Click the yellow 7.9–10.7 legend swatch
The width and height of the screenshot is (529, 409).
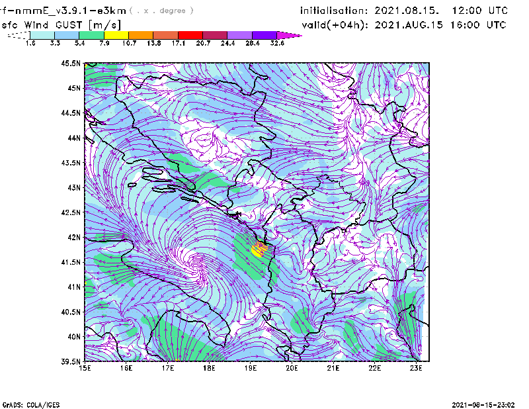click(x=116, y=35)
